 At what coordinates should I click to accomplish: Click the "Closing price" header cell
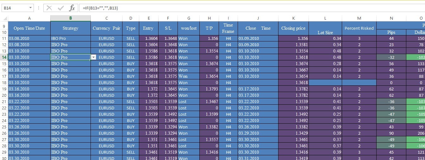click(293, 28)
